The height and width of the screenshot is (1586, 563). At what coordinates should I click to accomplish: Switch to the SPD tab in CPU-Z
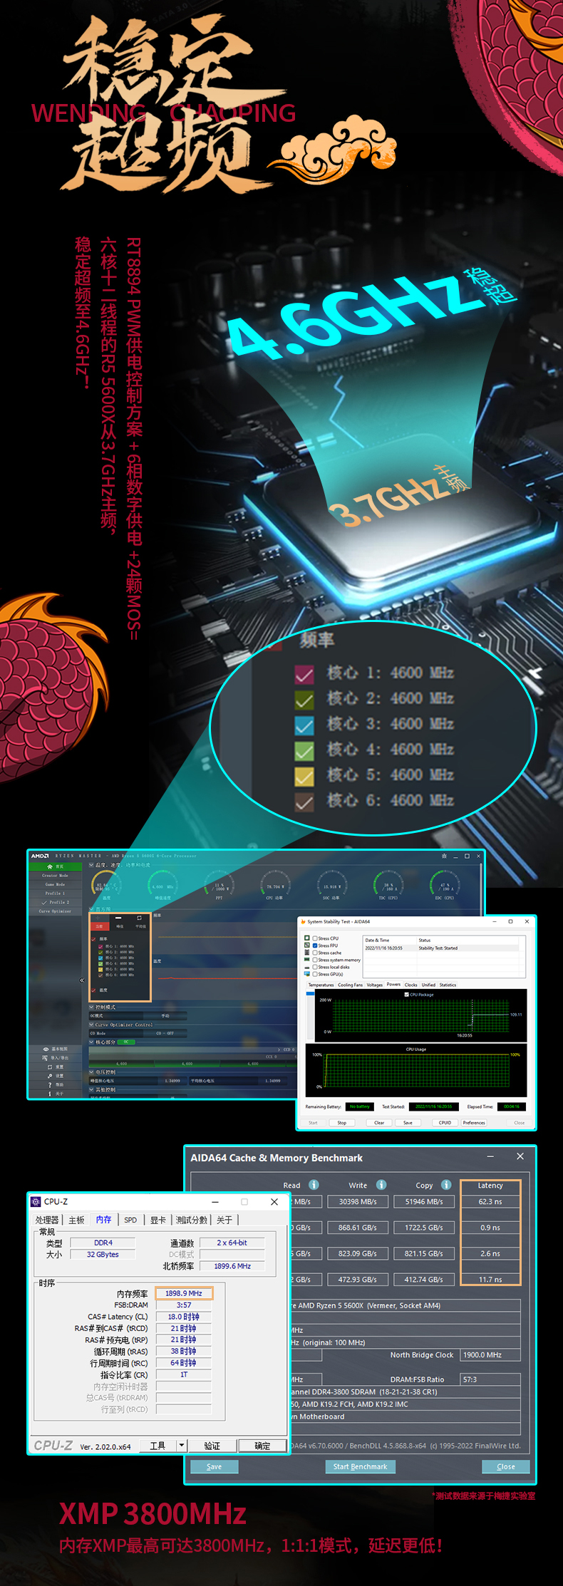[130, 1220]
